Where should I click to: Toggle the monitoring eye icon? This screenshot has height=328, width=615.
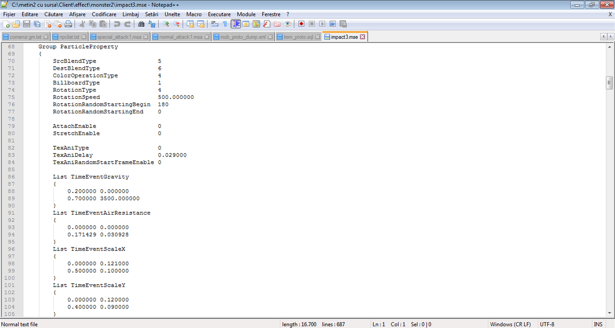[x=287, y=24]
